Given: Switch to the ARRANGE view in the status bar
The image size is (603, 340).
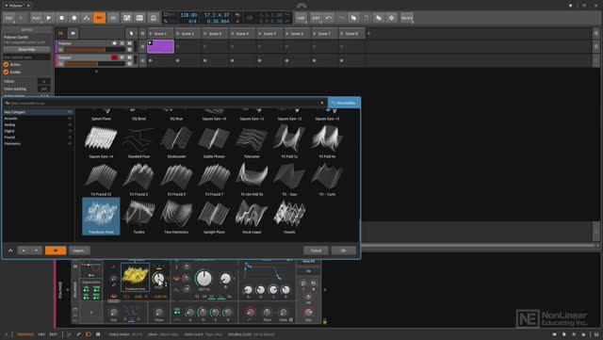Looking at the screenshot, I should (x=25, y=334).
